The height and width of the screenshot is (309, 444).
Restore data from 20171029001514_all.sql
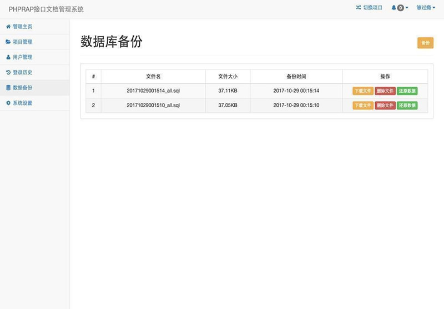(407, 91)
